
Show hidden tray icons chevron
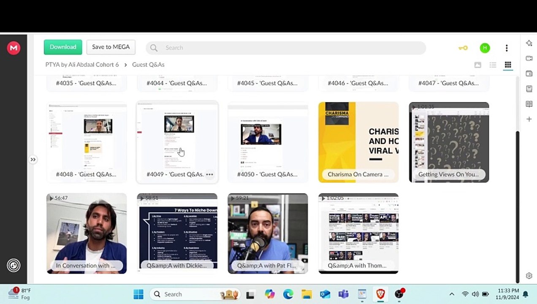(x=452, y=294)
